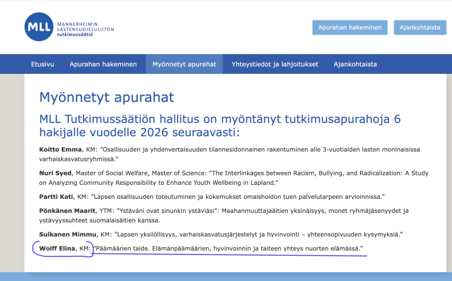Go to Etusivu in the navigation bar

pyautogui.click(x=42, y=64)
